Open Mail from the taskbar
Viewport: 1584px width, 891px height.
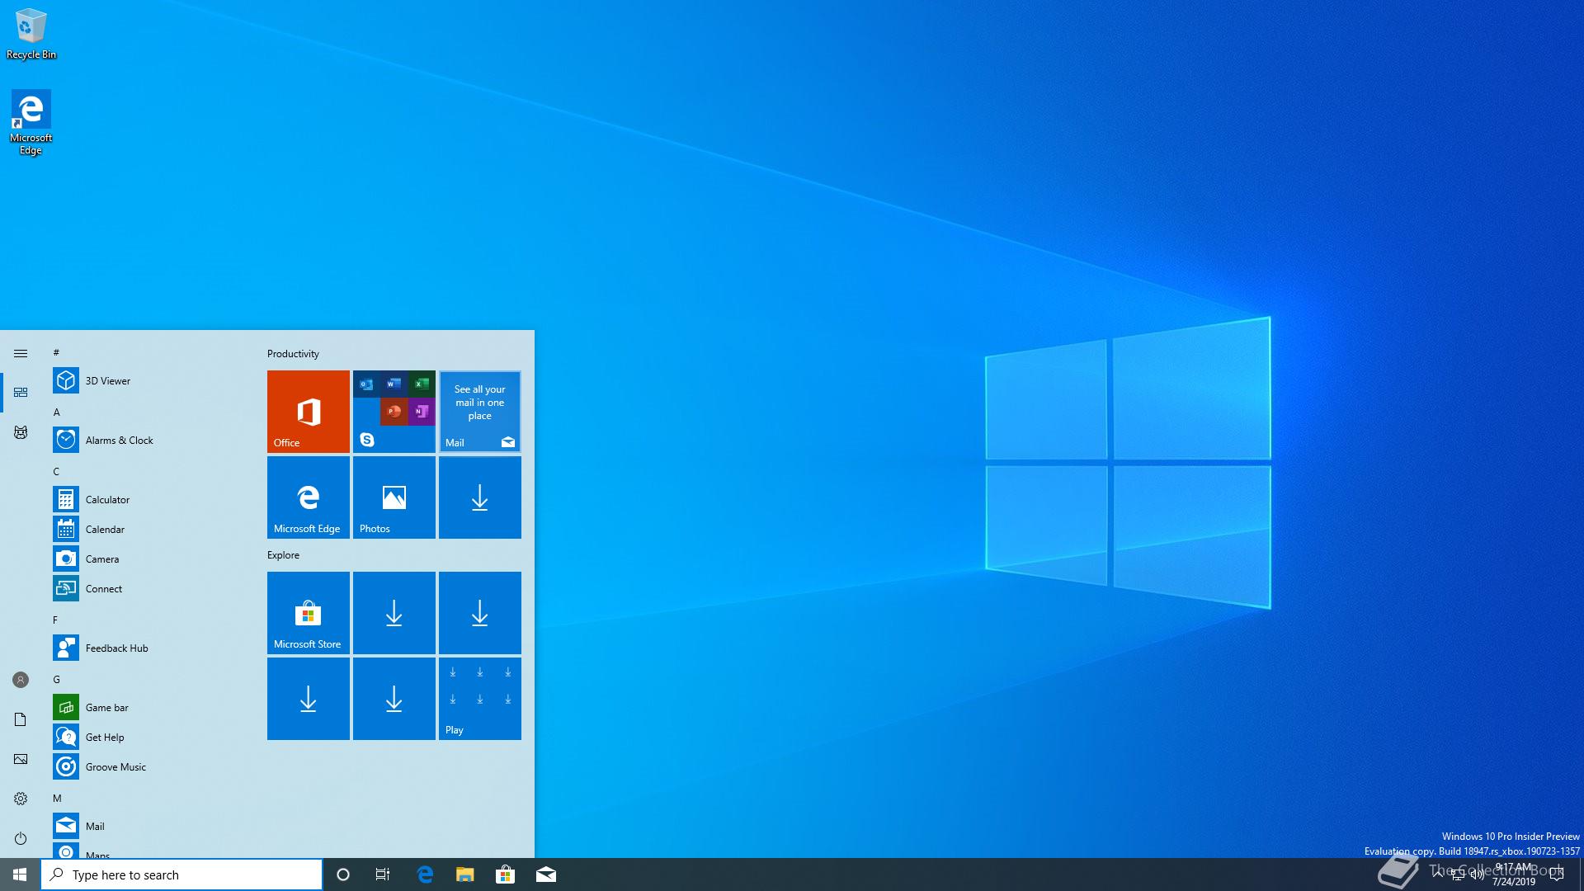pyautogui.click(x=546, y=874)
